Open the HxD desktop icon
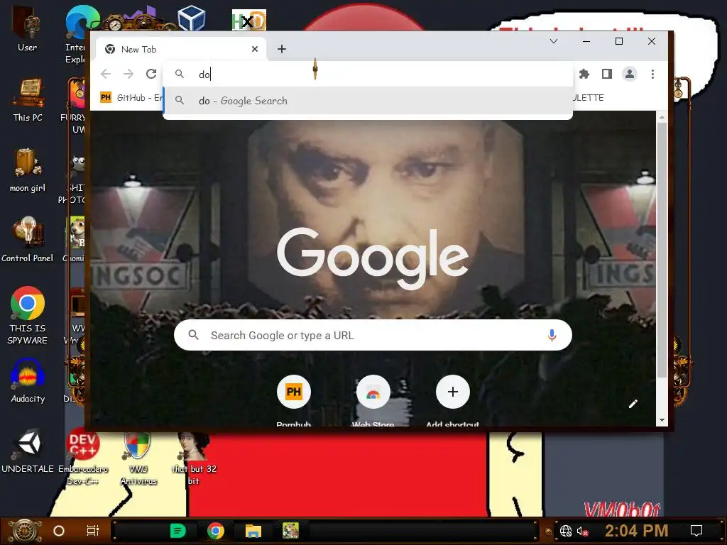 click(249, 21)
